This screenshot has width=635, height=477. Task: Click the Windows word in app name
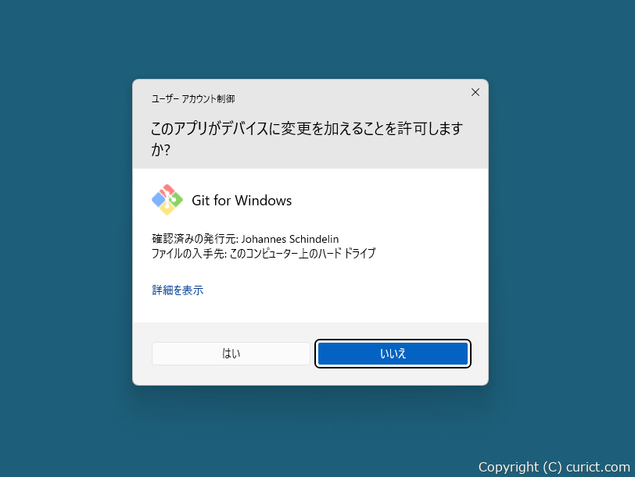[264, 201]
